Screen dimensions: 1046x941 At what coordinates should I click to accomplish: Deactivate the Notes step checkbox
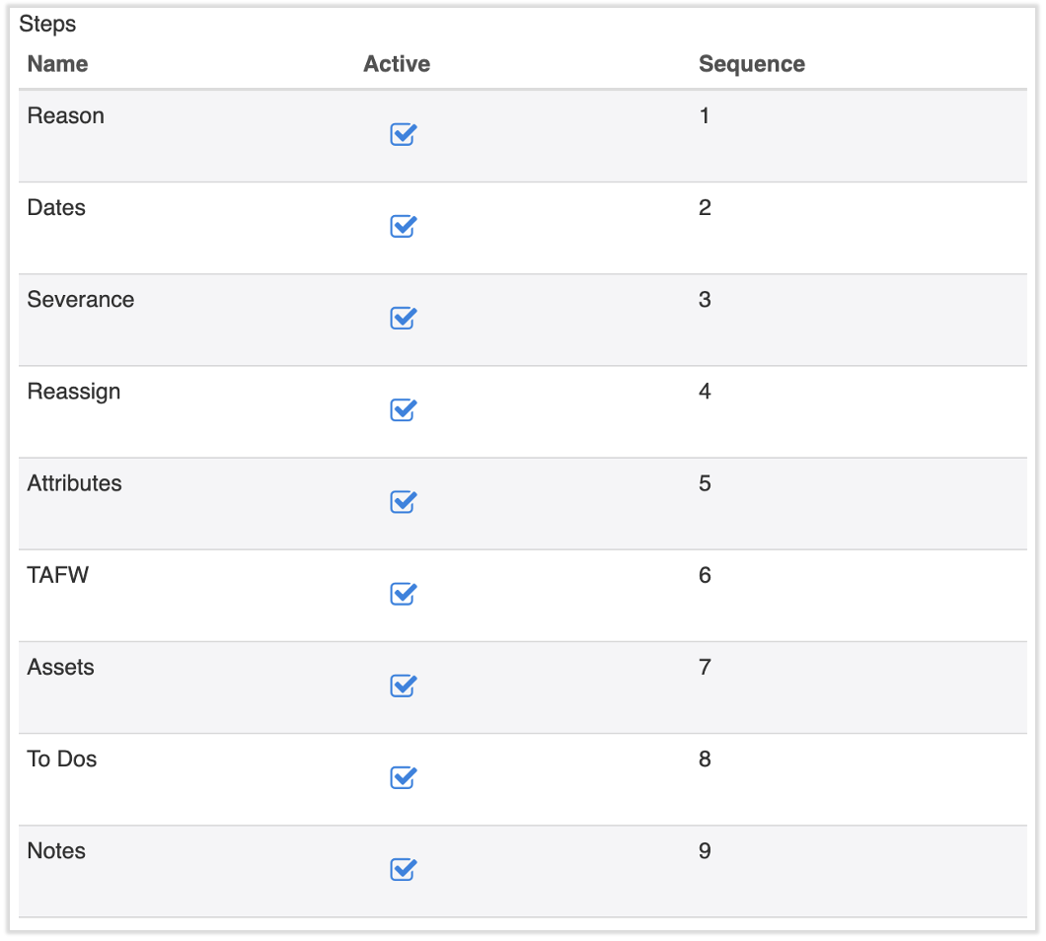[403, 870]
